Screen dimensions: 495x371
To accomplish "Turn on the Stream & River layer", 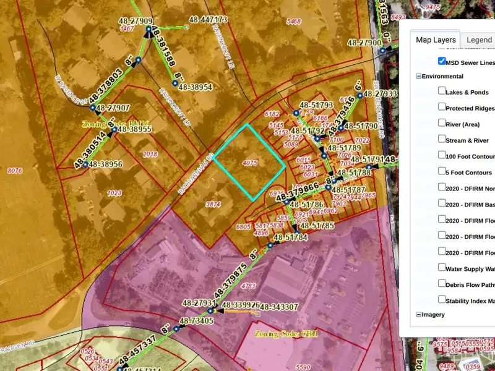I will [x=442, y=139].
